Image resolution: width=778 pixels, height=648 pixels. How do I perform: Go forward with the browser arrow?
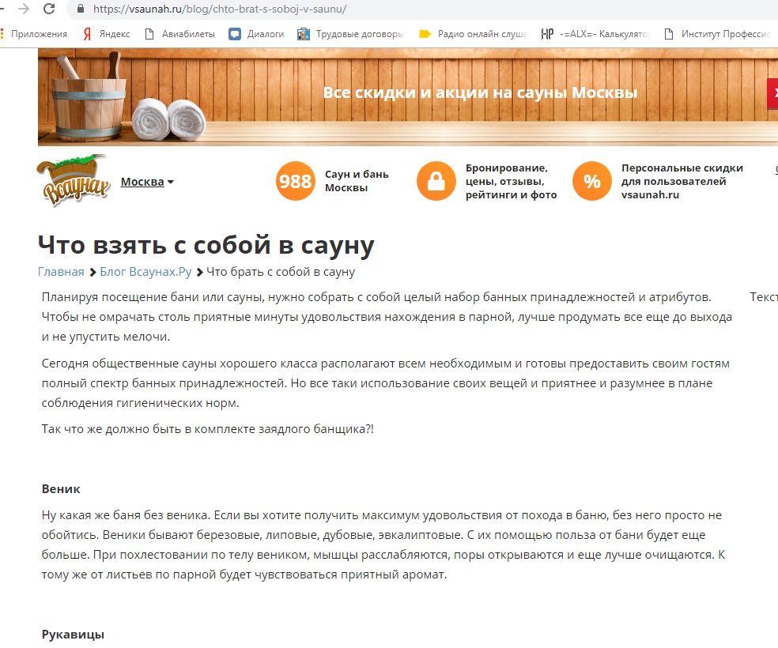coord(23,9)
